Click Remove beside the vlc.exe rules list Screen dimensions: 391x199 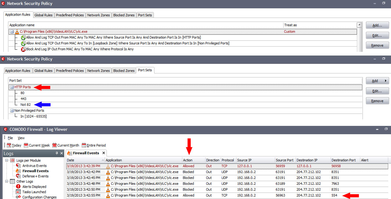point(377,45)
